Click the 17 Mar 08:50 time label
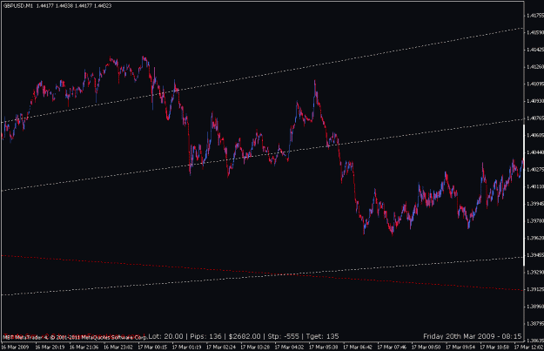544x351 pixels. click(x=426, y=348)
